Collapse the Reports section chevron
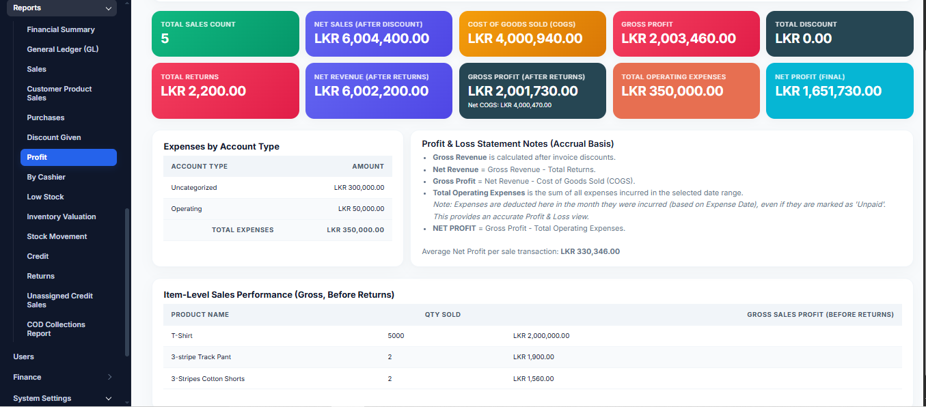 point(108,8)
